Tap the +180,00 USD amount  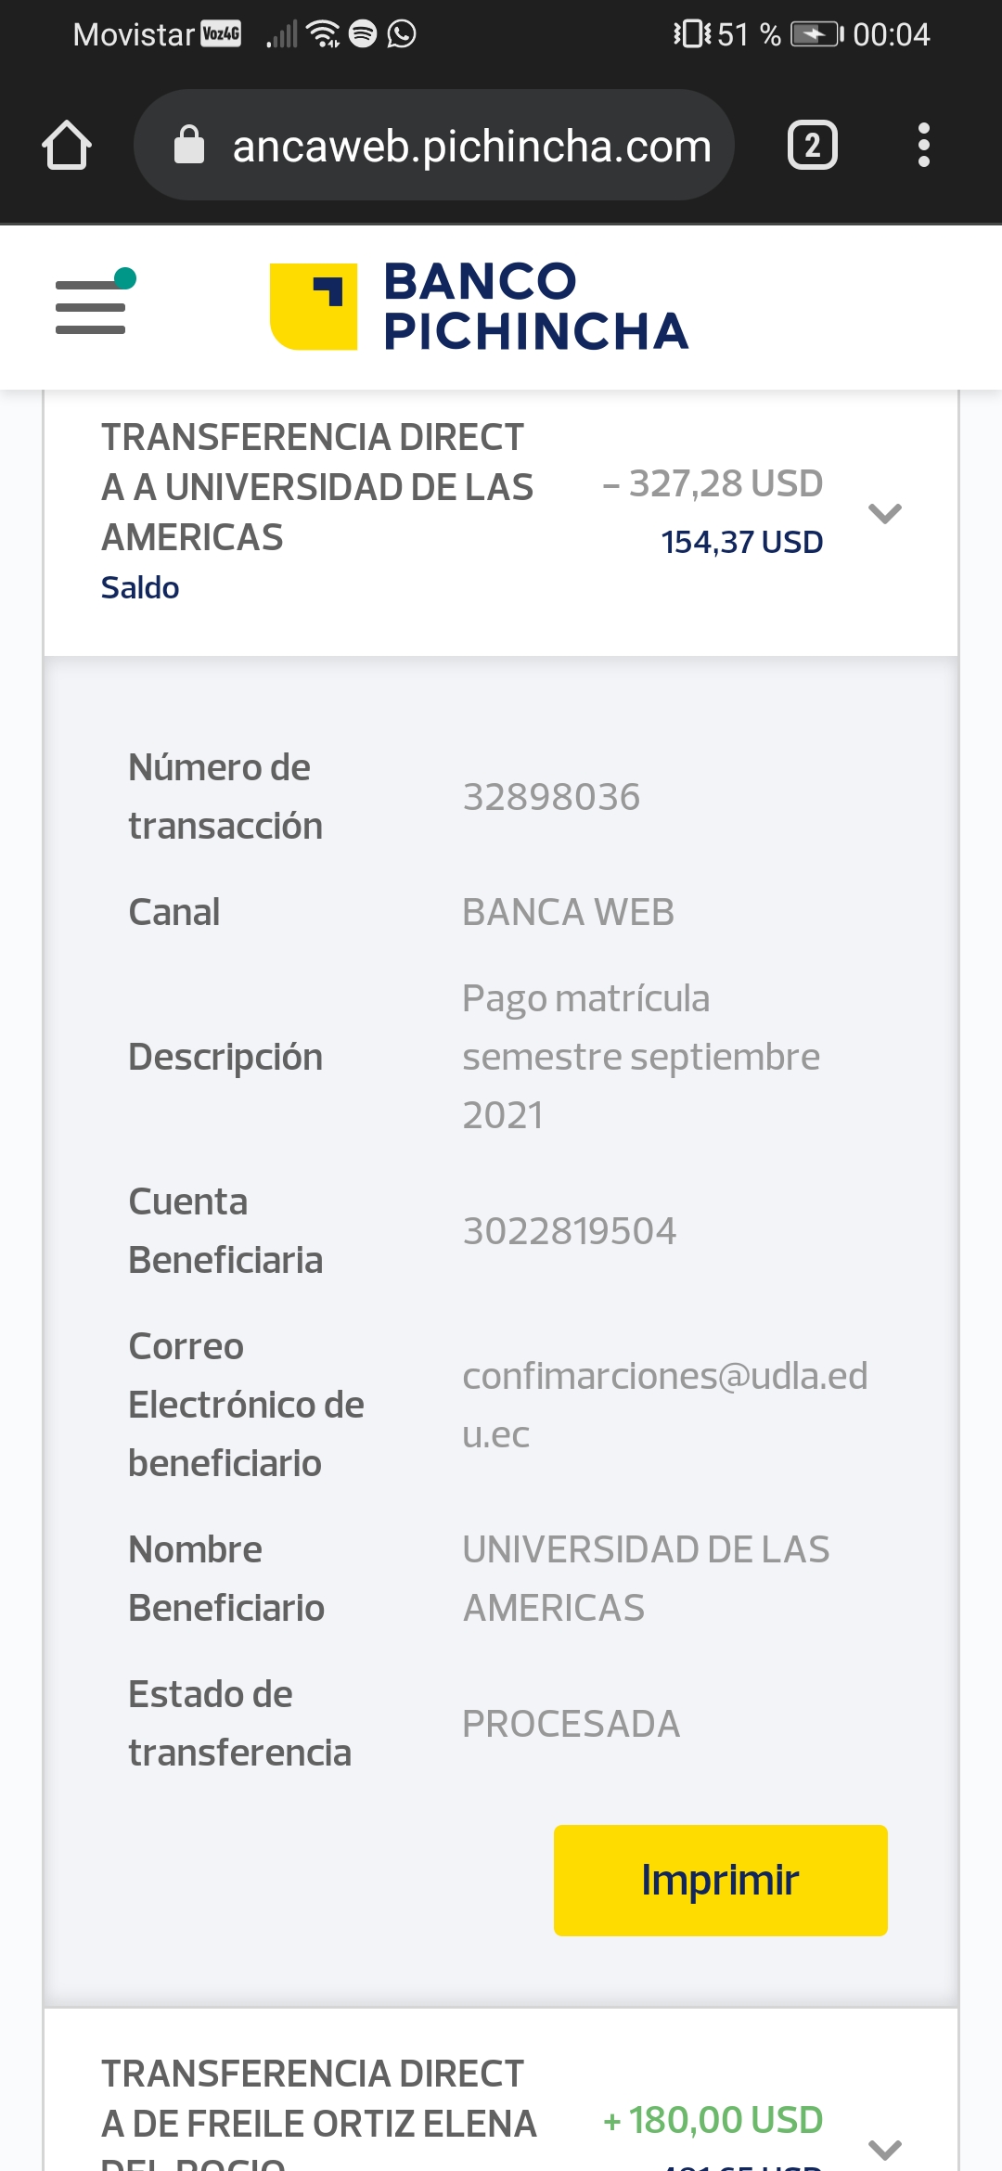713,2120
